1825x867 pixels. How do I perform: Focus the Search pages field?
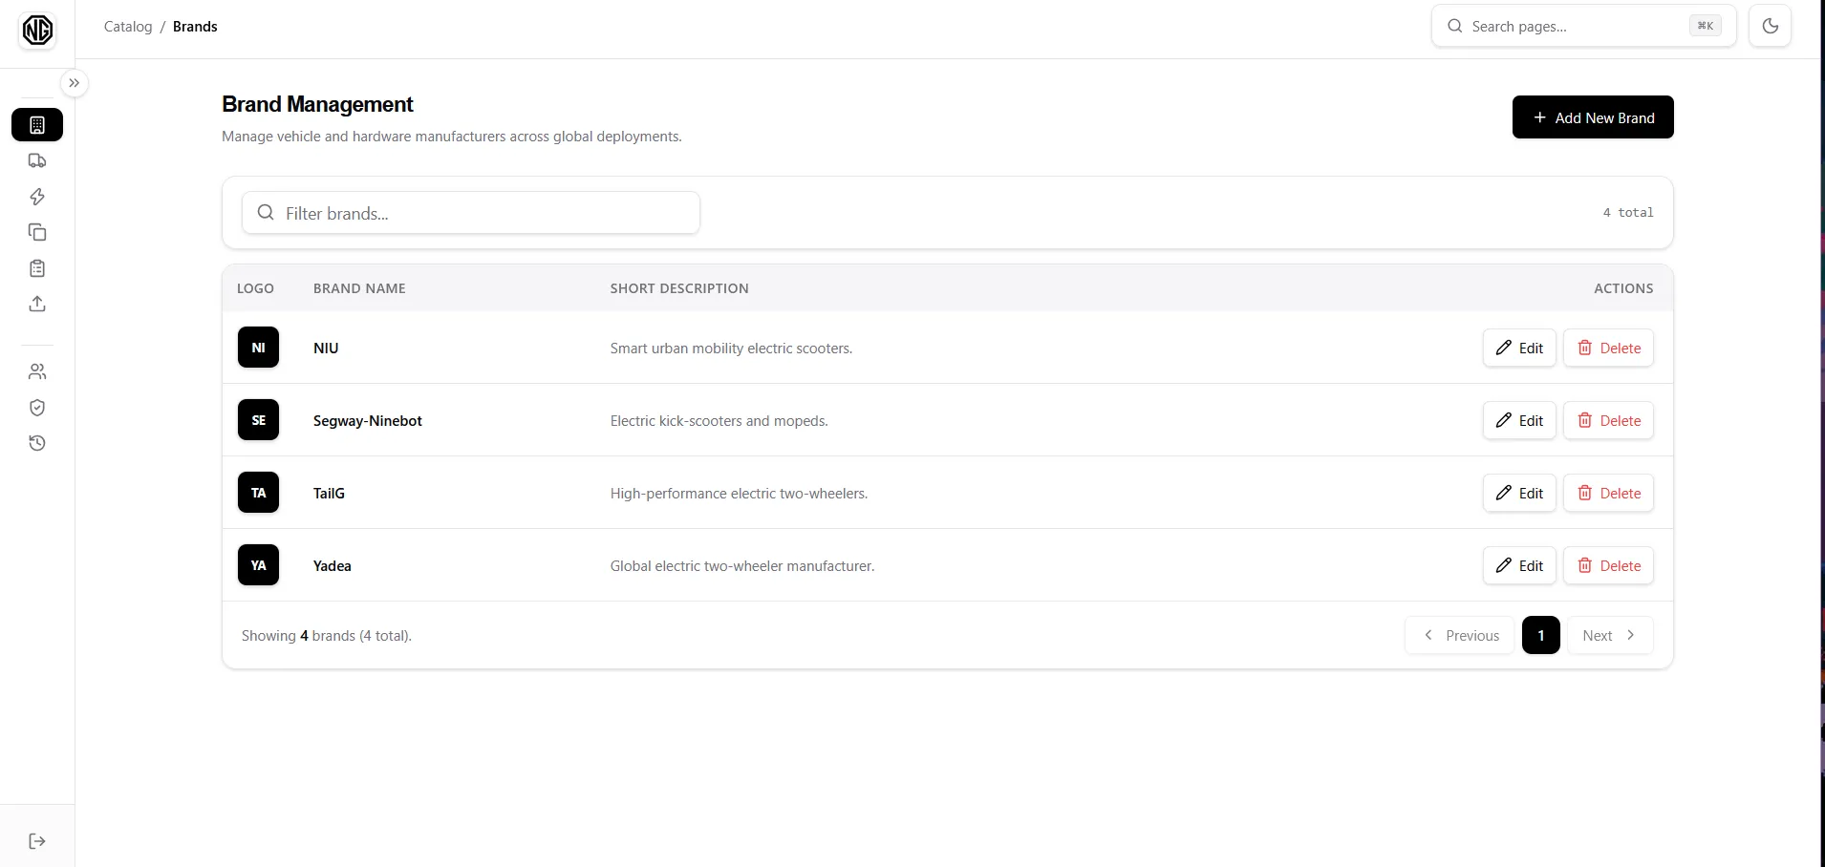click(1583, 27)
